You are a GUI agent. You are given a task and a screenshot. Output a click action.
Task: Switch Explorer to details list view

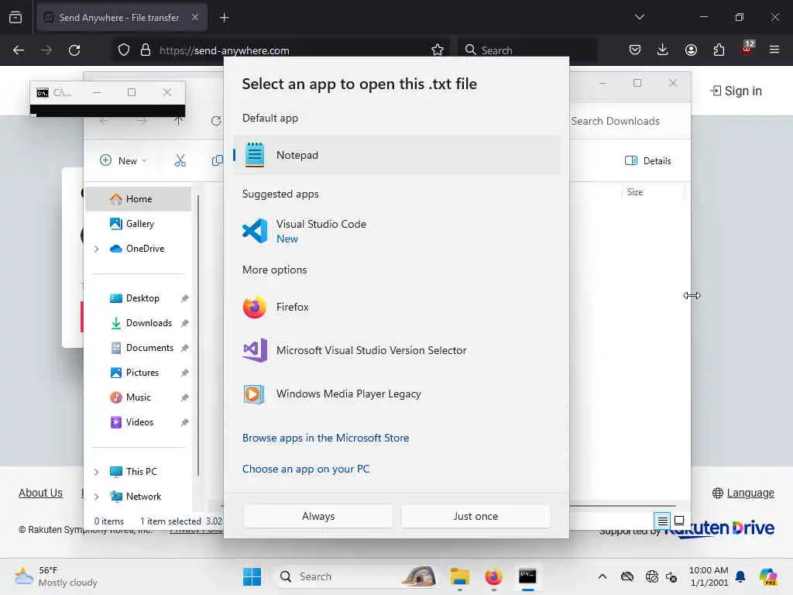662,520
